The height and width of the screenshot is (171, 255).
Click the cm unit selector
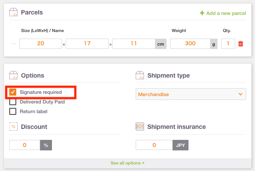tap(160, 44)
